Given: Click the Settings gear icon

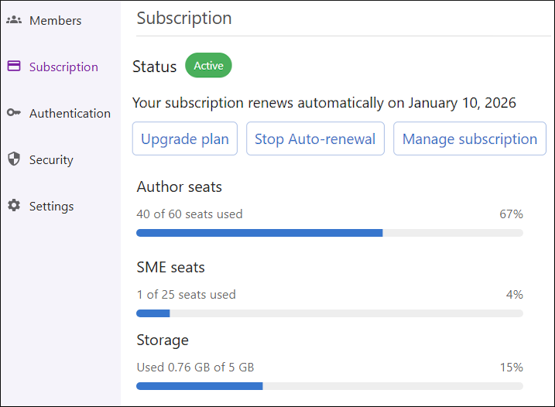Looking at the screenshot, I should point(14,206).
